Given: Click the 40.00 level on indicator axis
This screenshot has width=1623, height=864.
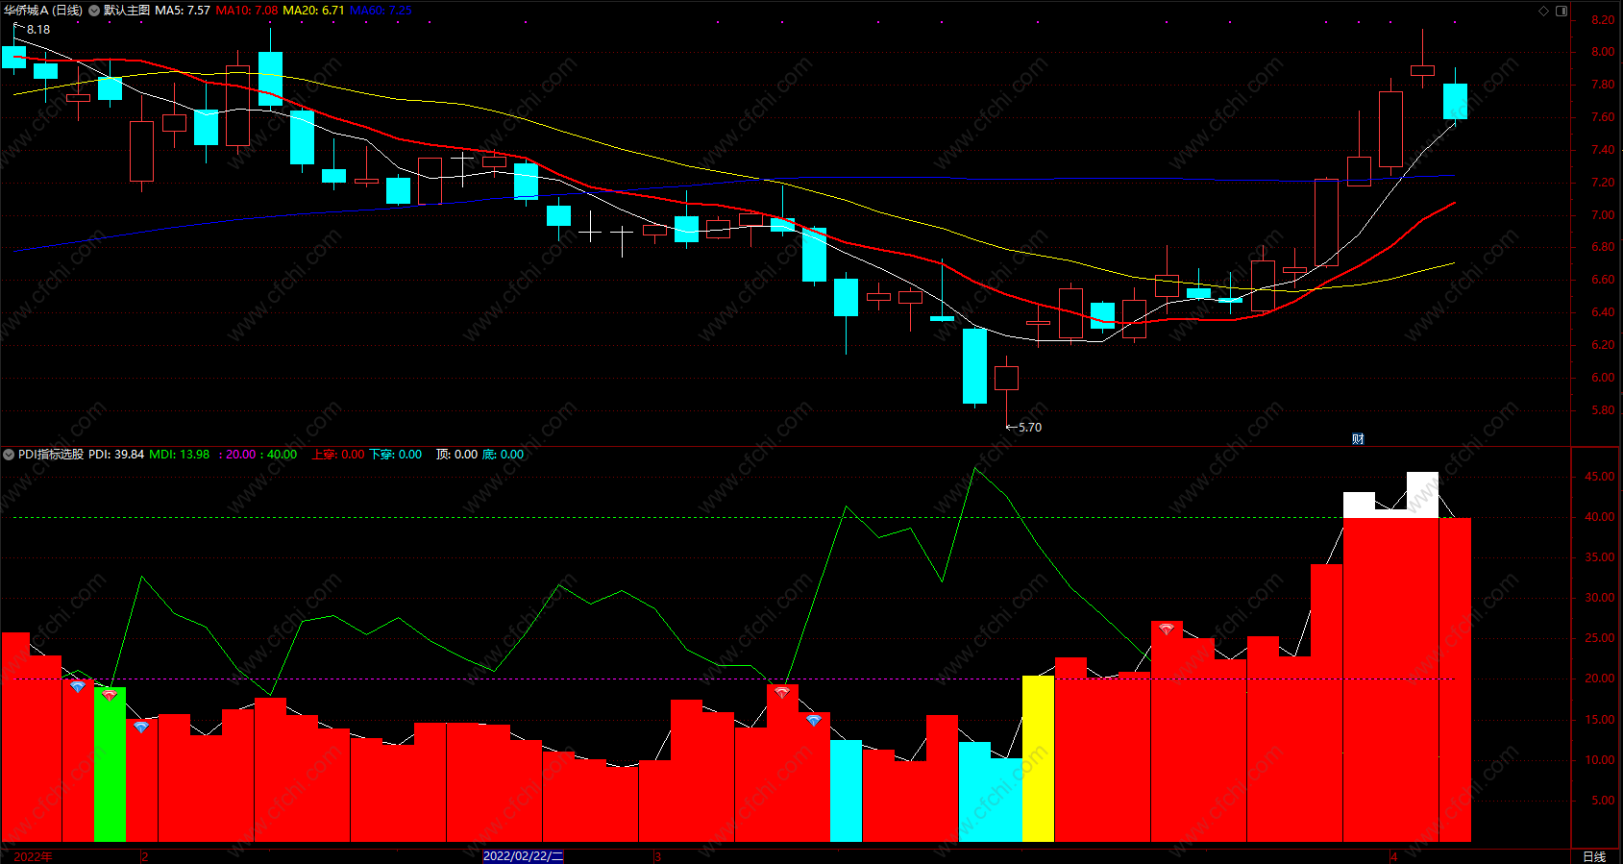Looking at the screenshot, I should [x=1600, y=517].
